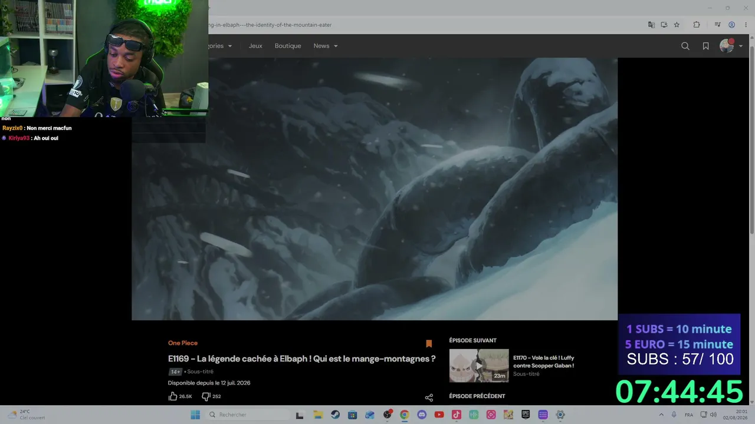Bookmark this page with the star icon
The height and width of the screenshot is (424, 755).
pos(677,25)
